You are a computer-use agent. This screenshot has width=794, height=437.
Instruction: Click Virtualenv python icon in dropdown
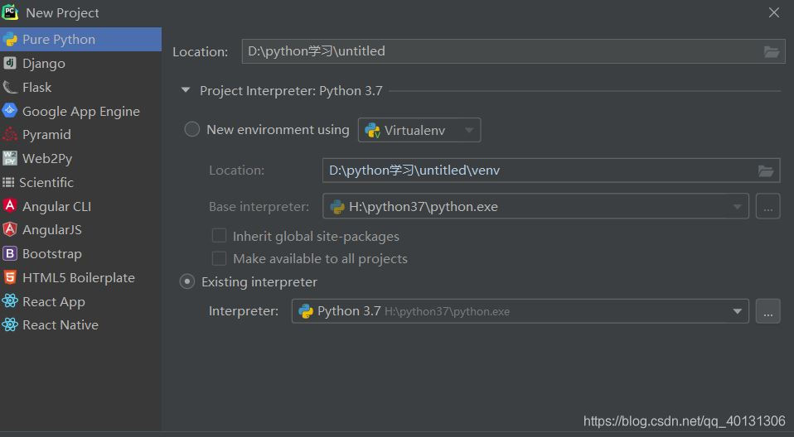click(372, 130)
